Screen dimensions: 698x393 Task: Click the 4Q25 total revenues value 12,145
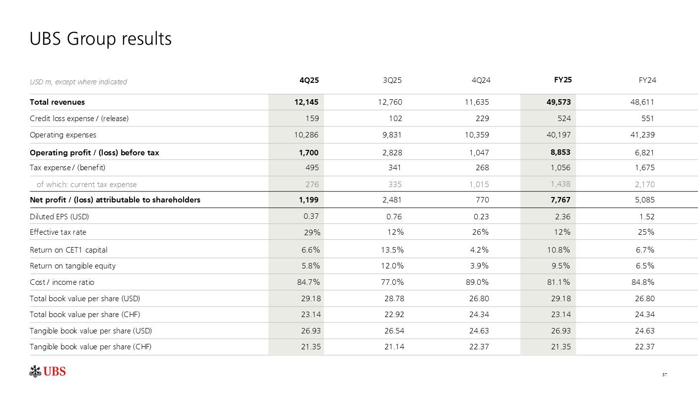click(x=307, y=102)
